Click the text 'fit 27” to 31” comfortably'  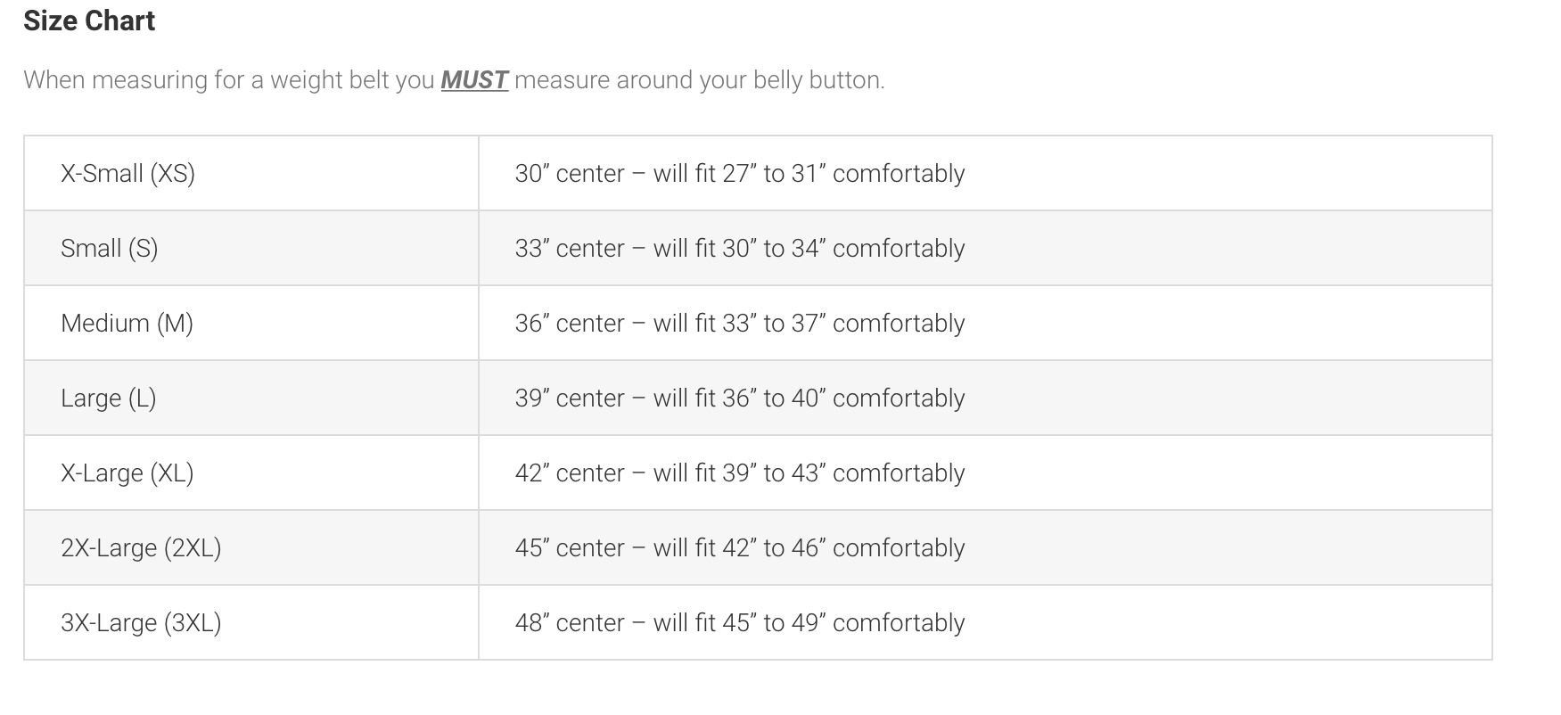(x=830, y=173)
